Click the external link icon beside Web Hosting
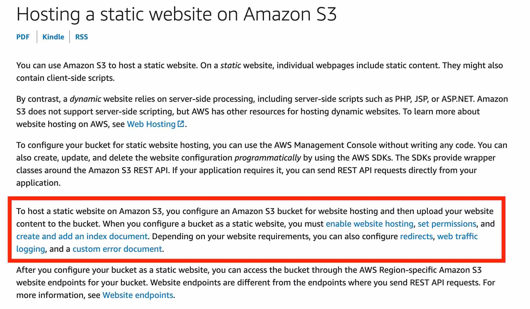530x309 pixels. (x=181, y=124)
